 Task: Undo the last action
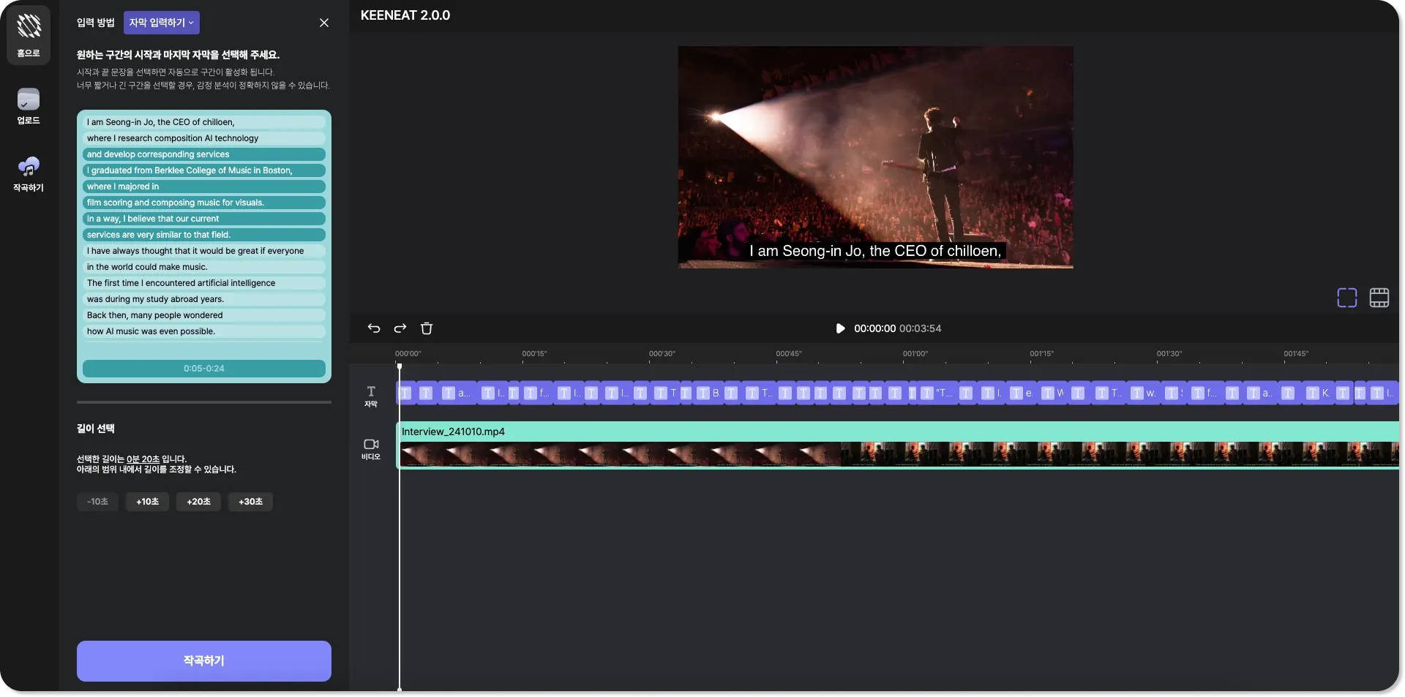(x=374, y=328)
